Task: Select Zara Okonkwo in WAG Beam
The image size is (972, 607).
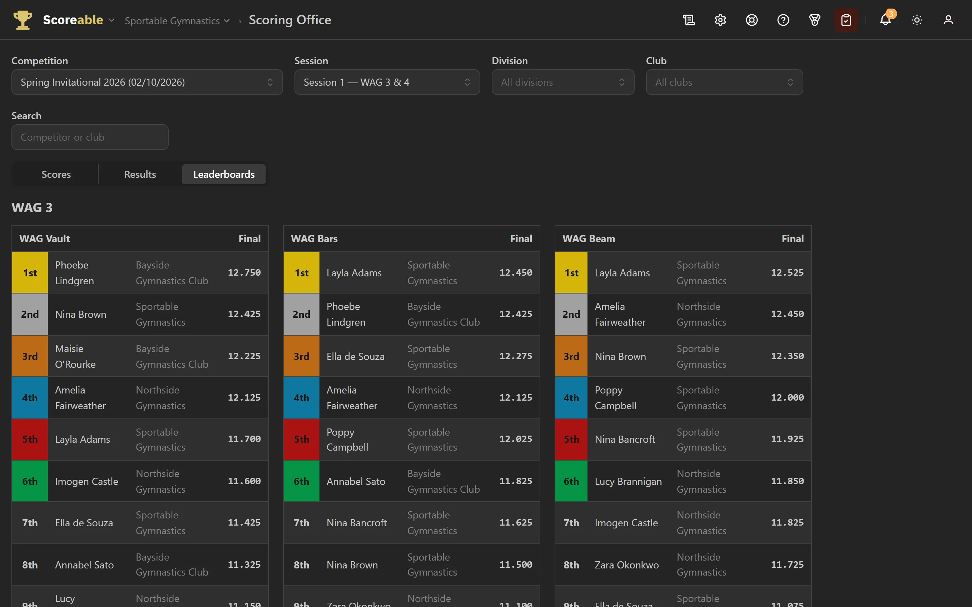Action: click(626, 565)
